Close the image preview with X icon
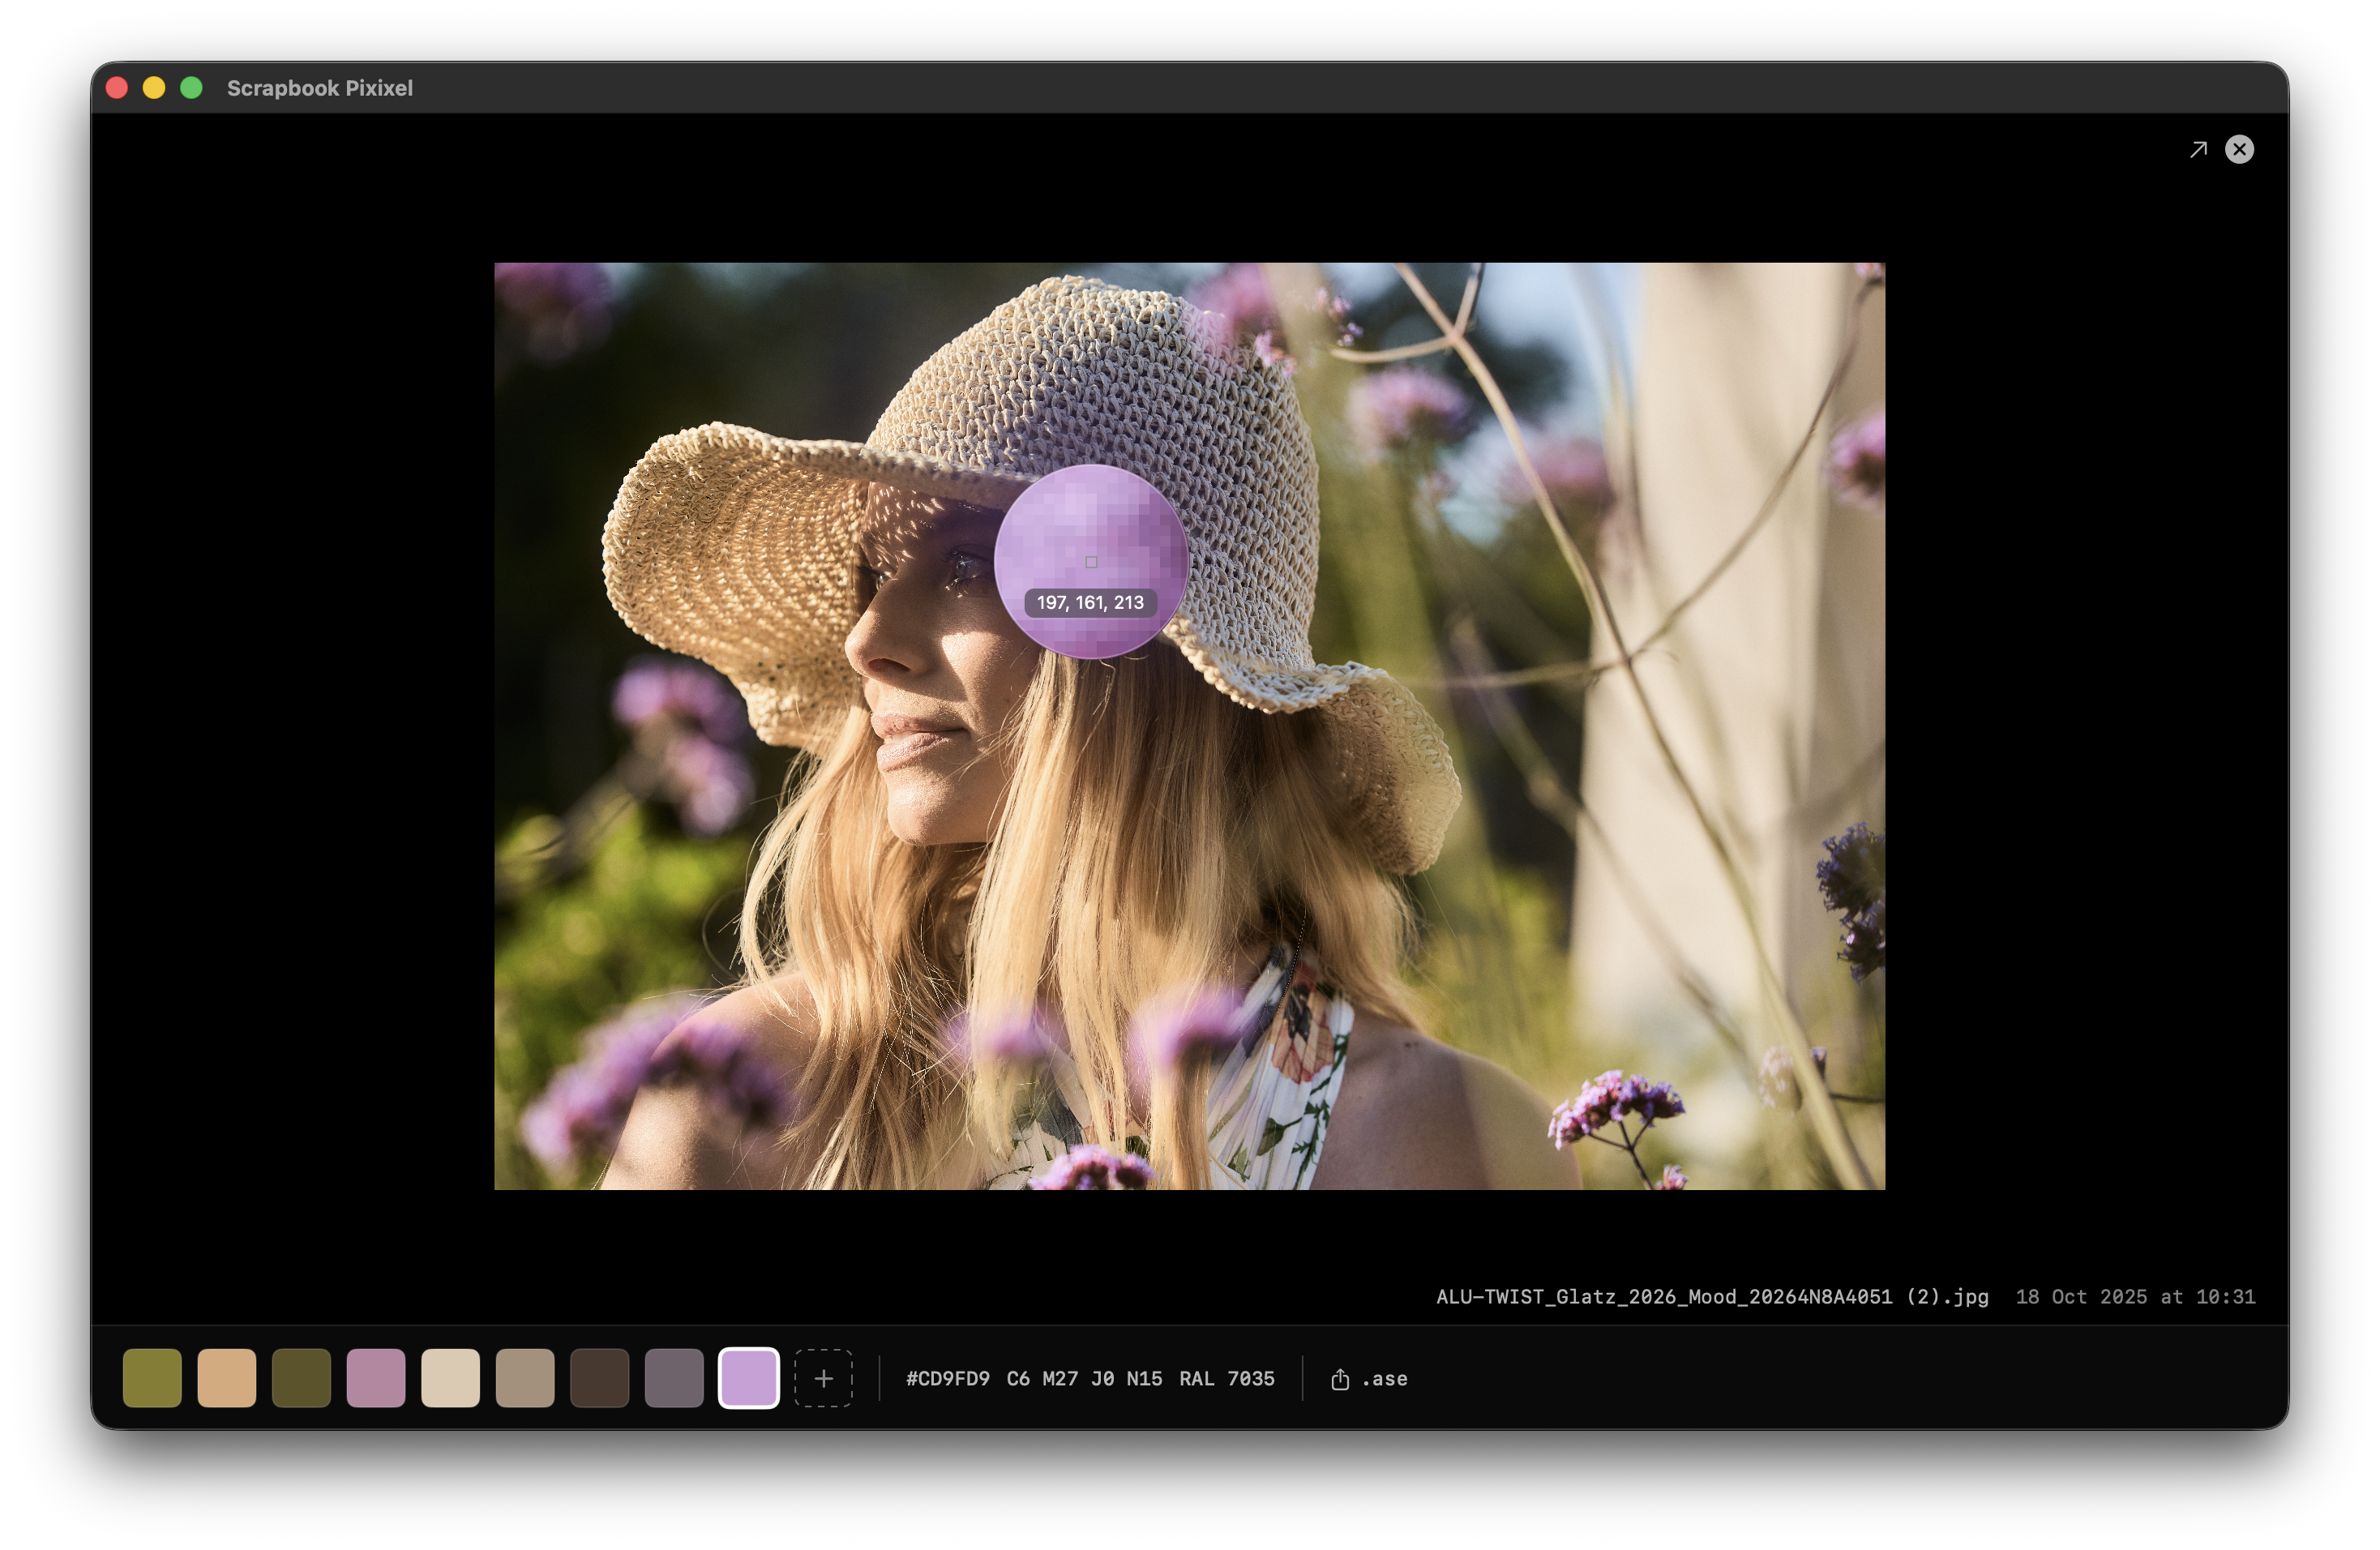This screenshot has height=1550, width=2380. 2239,150
